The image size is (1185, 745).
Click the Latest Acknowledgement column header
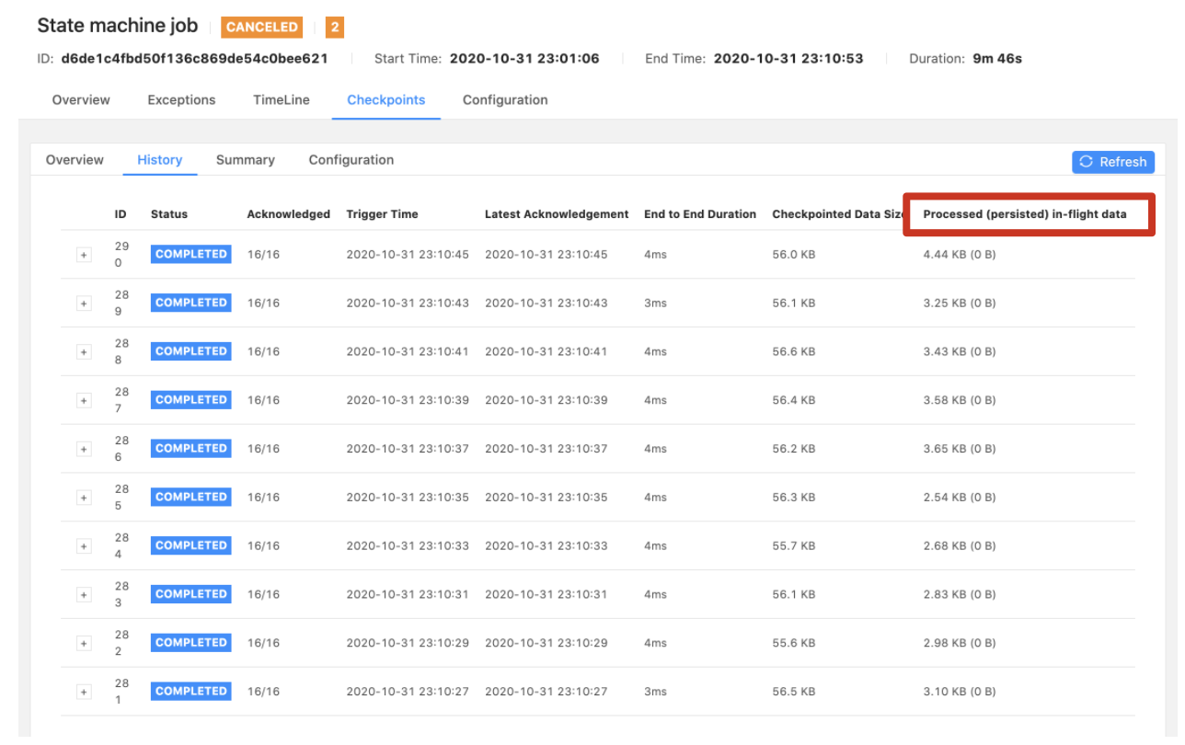pos(557,214)
